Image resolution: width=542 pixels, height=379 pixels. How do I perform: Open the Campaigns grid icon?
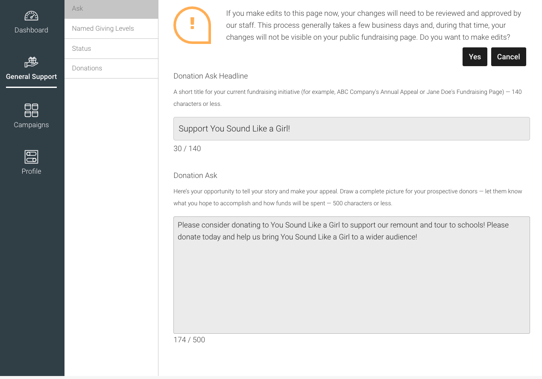pos(31,110)
